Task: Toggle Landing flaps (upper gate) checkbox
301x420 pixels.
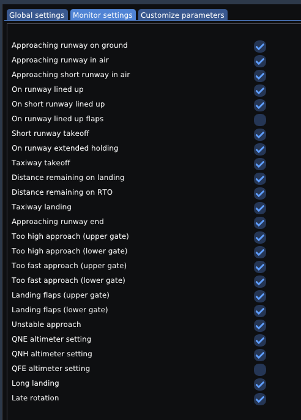Action: click(x=260, y=296)
